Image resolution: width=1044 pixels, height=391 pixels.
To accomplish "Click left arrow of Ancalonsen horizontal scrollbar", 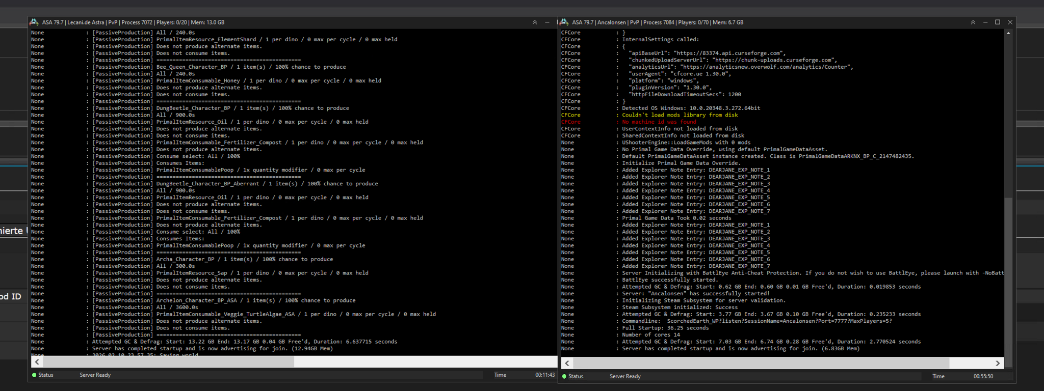I will [567, 363].
